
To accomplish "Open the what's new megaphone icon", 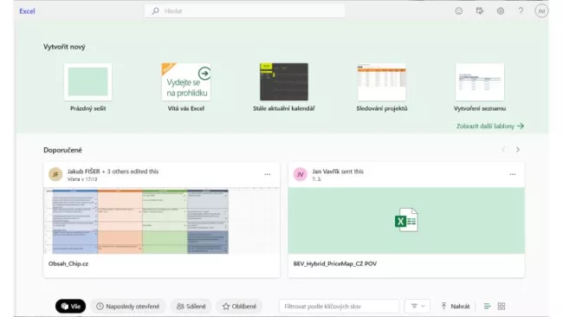I will [479, 11].
